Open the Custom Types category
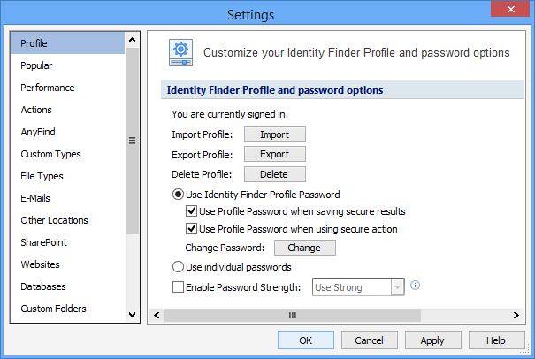The height and width of the screenshot is (359, 535). point(50,154)
